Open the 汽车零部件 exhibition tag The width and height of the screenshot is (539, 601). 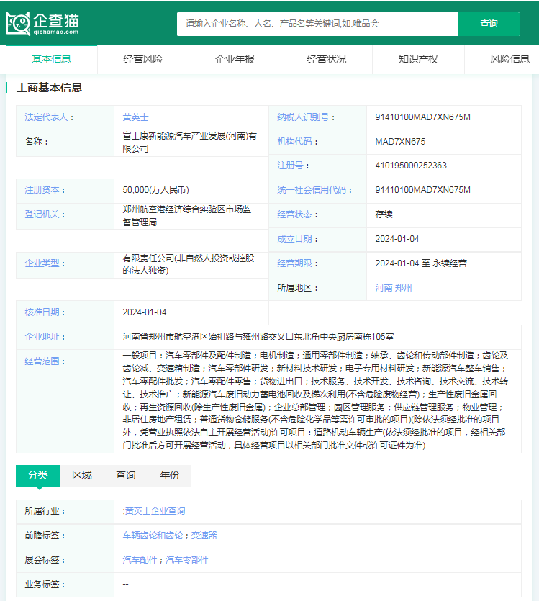187,560
